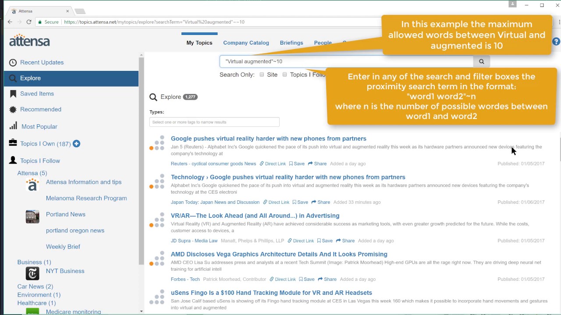
Task: Open Most Popular bar chart icon
Action: point(13,126)
